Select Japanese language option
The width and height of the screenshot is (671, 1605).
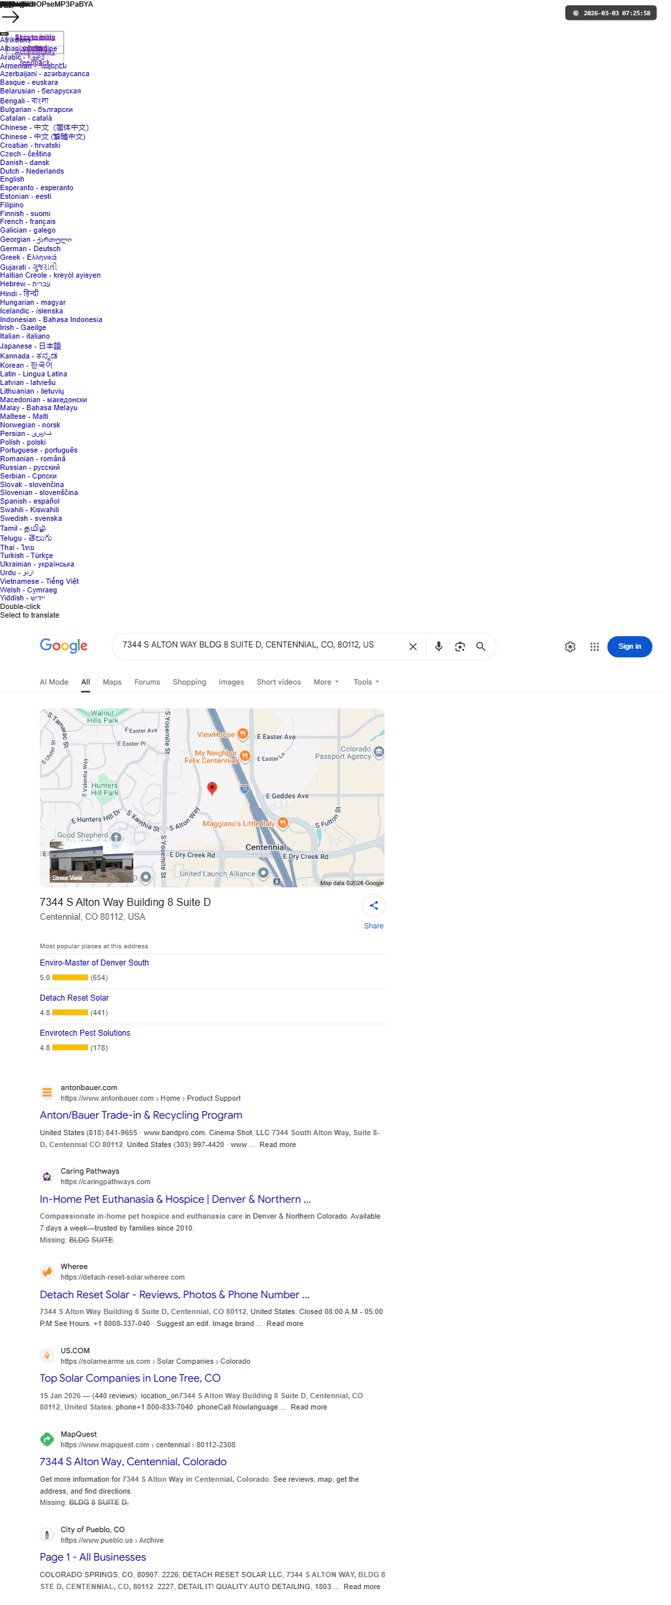pyautogui.click(x=30, y=347)
